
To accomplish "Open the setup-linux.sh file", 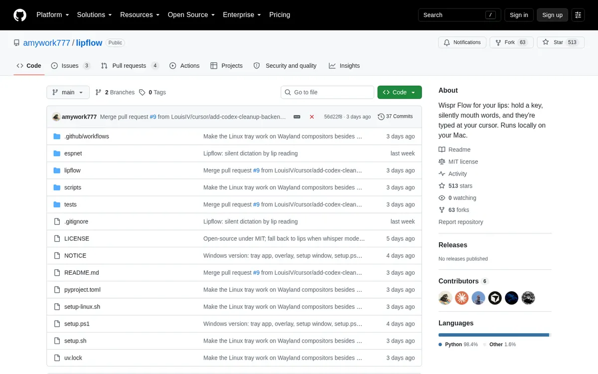I will [x=82, y=307].
